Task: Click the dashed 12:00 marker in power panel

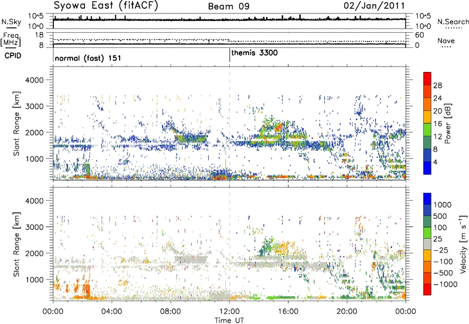Action: point(229,123)
